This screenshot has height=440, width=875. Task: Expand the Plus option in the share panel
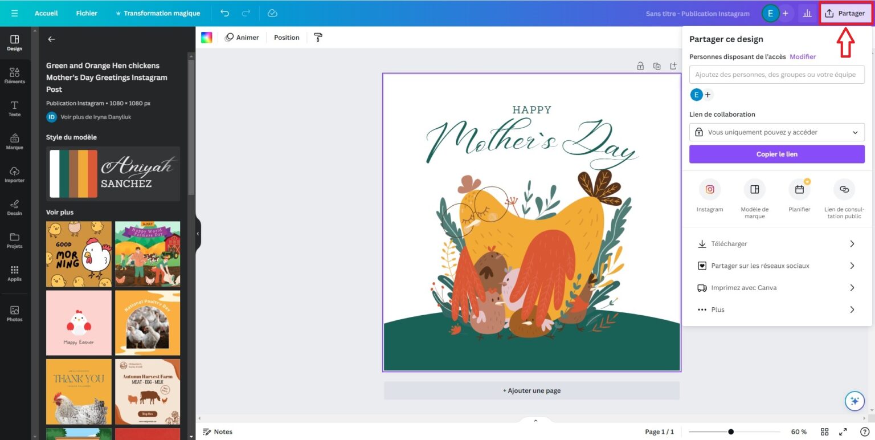(776, 309)
